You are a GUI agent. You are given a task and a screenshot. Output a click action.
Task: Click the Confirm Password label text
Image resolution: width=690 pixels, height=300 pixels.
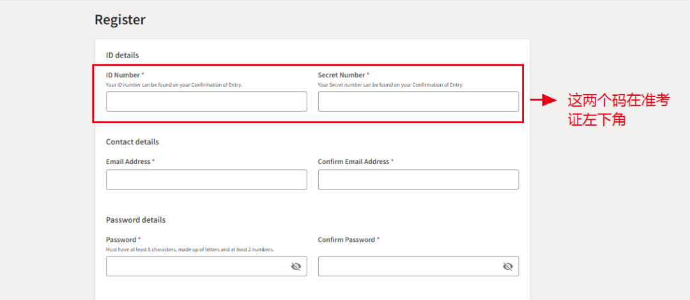pyautogui.click(x=346, y=239)
